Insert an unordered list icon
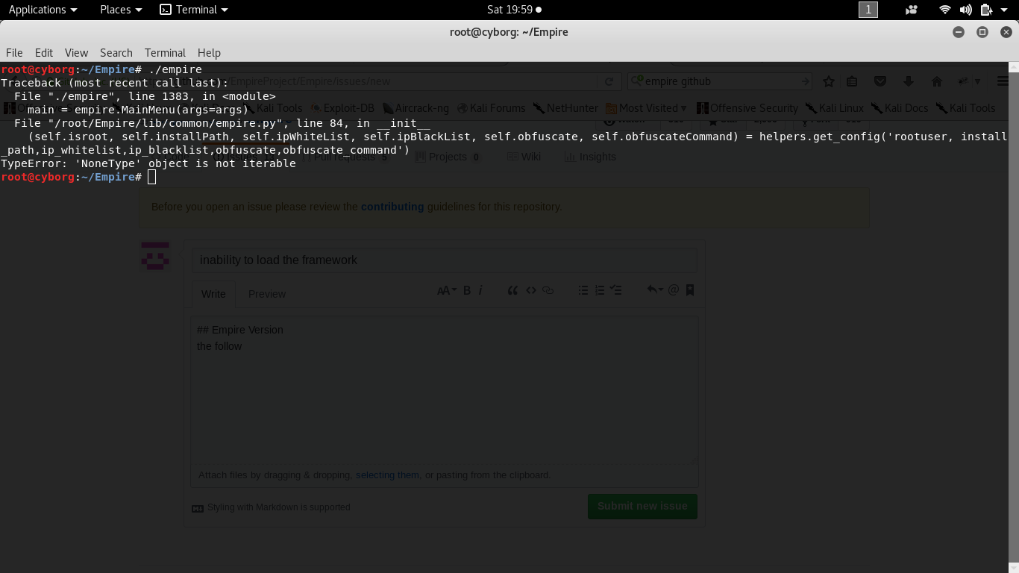The image size is (1019, 573). 583,290
